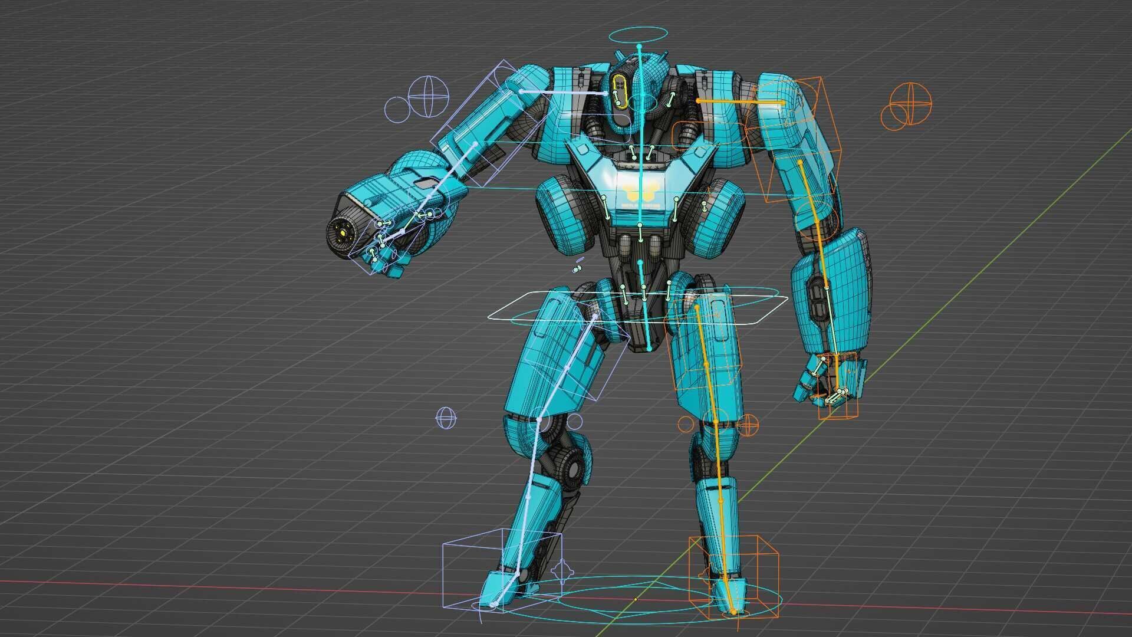1132x637 pixels.
Task: Select the white thigh bone line
Action: pos(567,367)
